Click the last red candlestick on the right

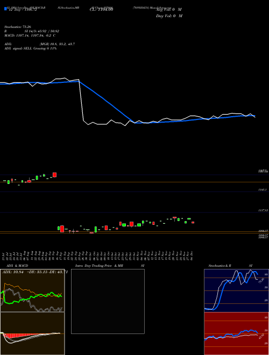(x=193, y=223)
